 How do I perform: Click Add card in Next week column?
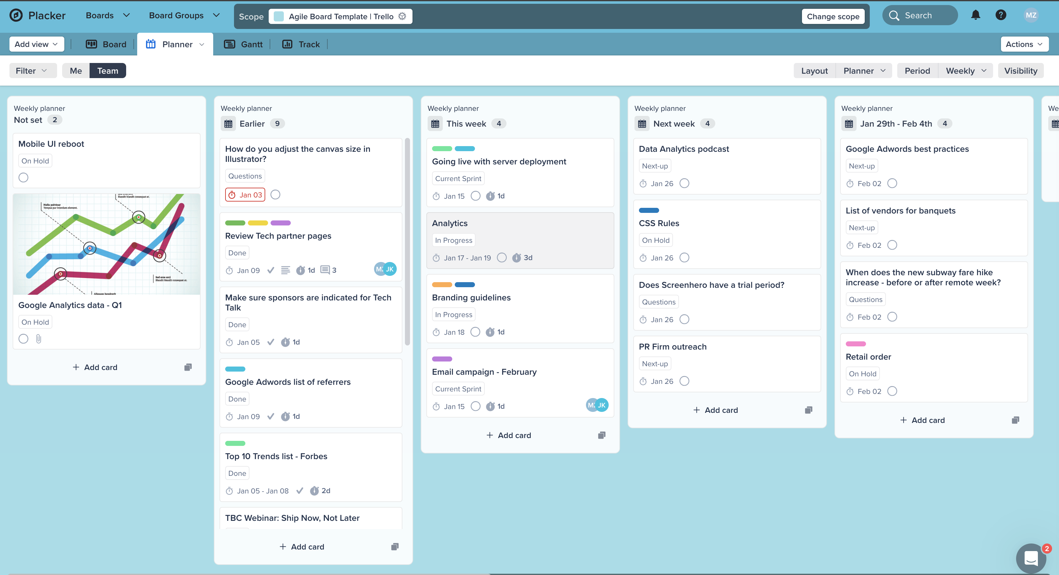[715, 410]
